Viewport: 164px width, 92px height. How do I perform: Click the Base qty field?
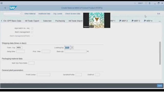[76, 51]
